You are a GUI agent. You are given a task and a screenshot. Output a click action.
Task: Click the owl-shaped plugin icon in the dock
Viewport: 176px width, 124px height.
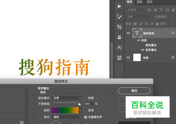point(119,37)
